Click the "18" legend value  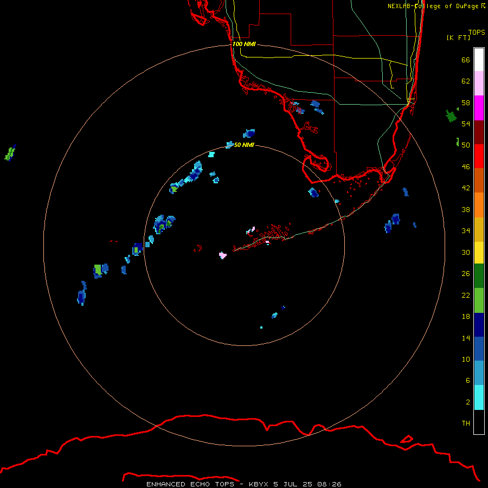pos(466,317)
